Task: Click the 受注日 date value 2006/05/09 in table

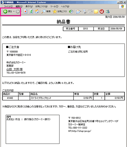Action: tap(116, 29)
